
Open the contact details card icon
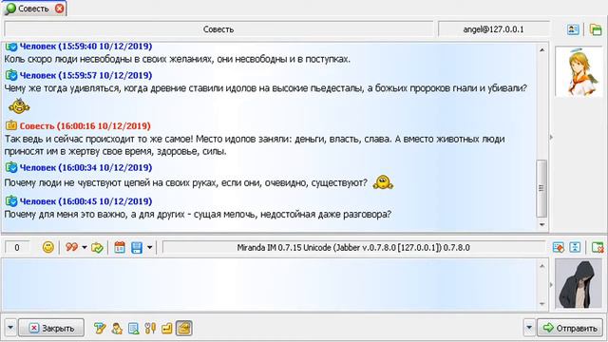tap(573, 29)
